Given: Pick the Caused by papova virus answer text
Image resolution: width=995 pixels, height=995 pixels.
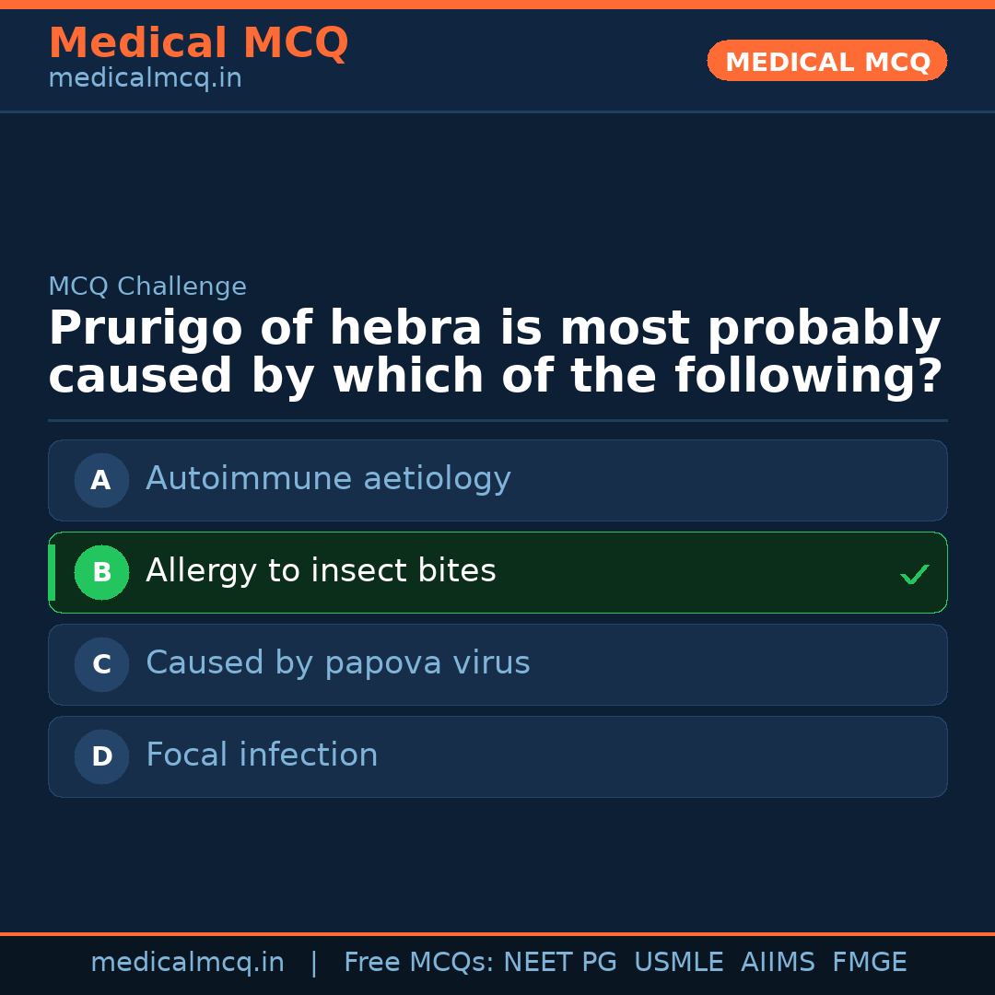Looking at the screenshot, I should (337, 663).
